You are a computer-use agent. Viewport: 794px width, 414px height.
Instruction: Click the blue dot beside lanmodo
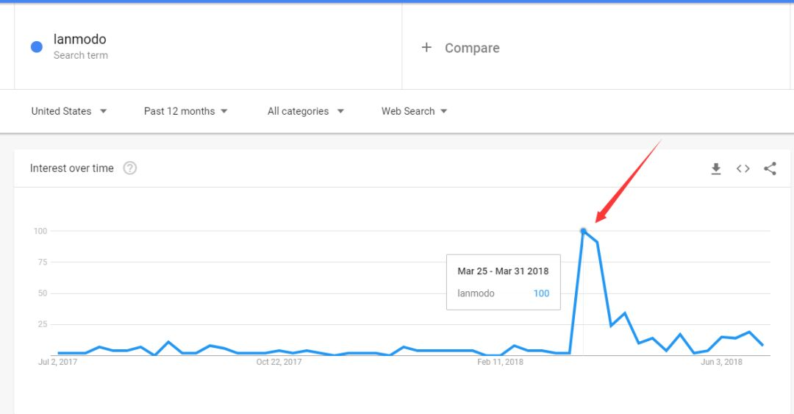[x=37, y=46]
